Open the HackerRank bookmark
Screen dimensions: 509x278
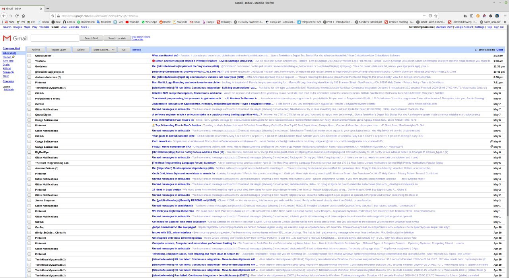point(86,22)
